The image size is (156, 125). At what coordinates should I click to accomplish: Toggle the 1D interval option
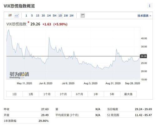click(60, 16)
